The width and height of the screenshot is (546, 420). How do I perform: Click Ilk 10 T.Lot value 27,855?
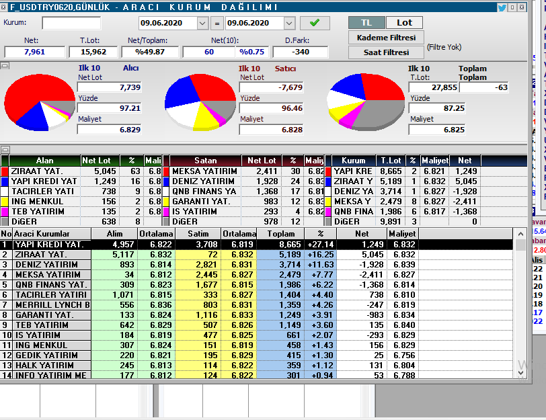[x=434, y=87]
